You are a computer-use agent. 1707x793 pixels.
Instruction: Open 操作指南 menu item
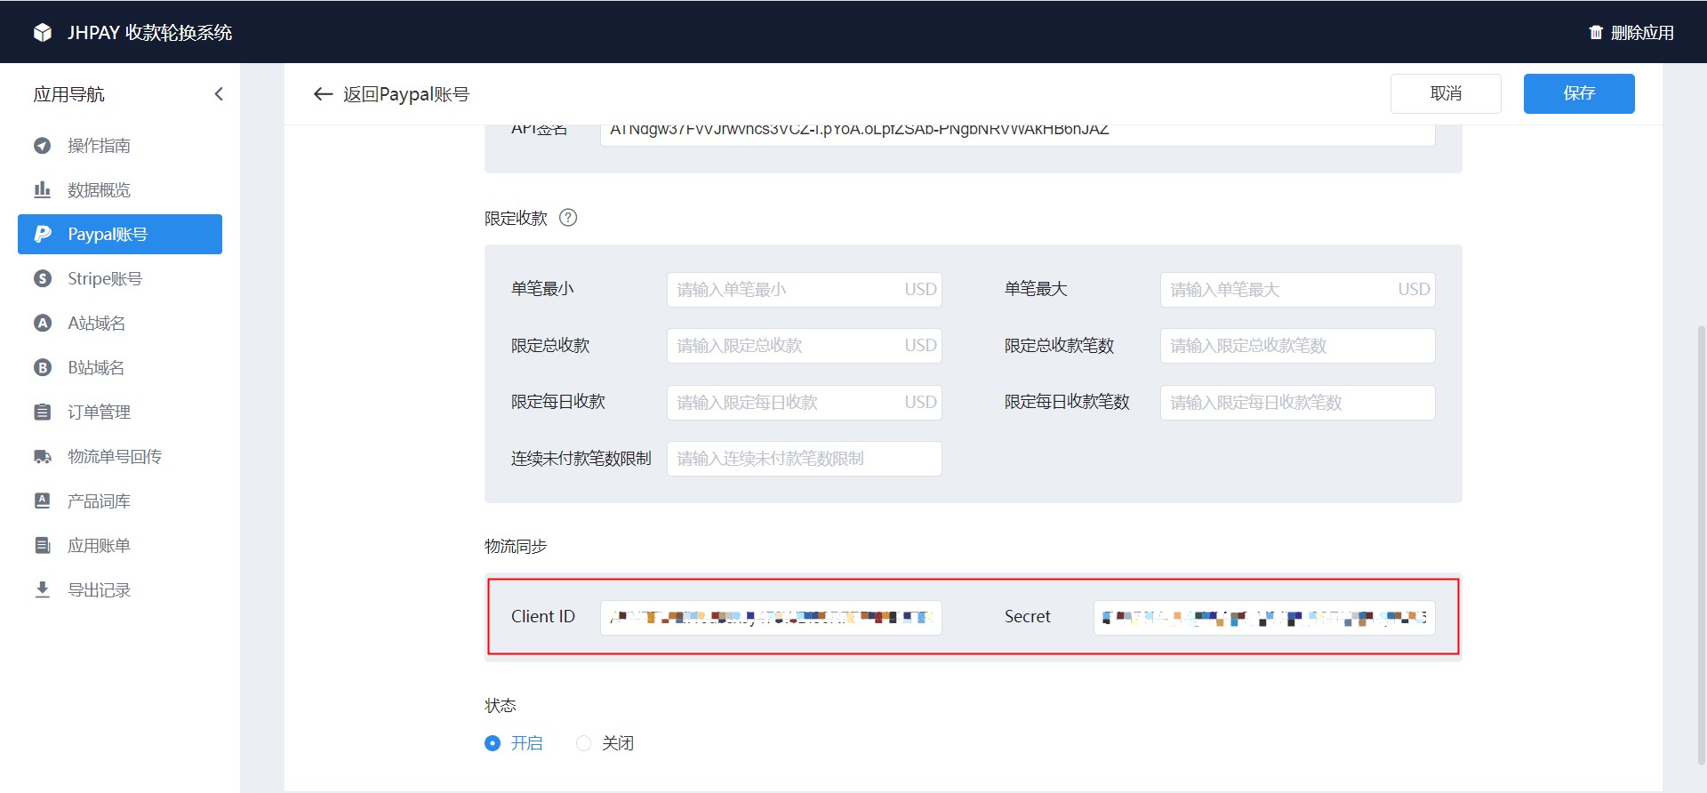tap(120, 146)
